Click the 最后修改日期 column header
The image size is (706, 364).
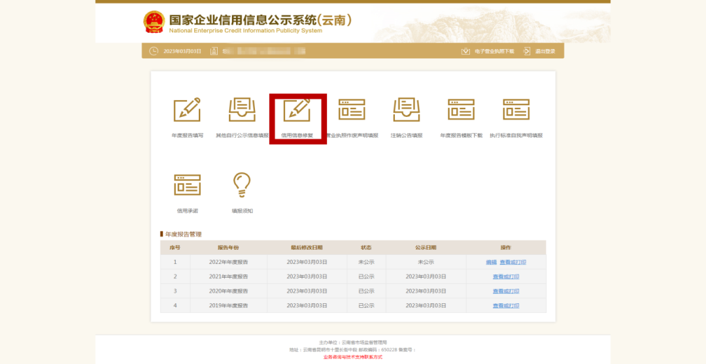tap(307, 248)
